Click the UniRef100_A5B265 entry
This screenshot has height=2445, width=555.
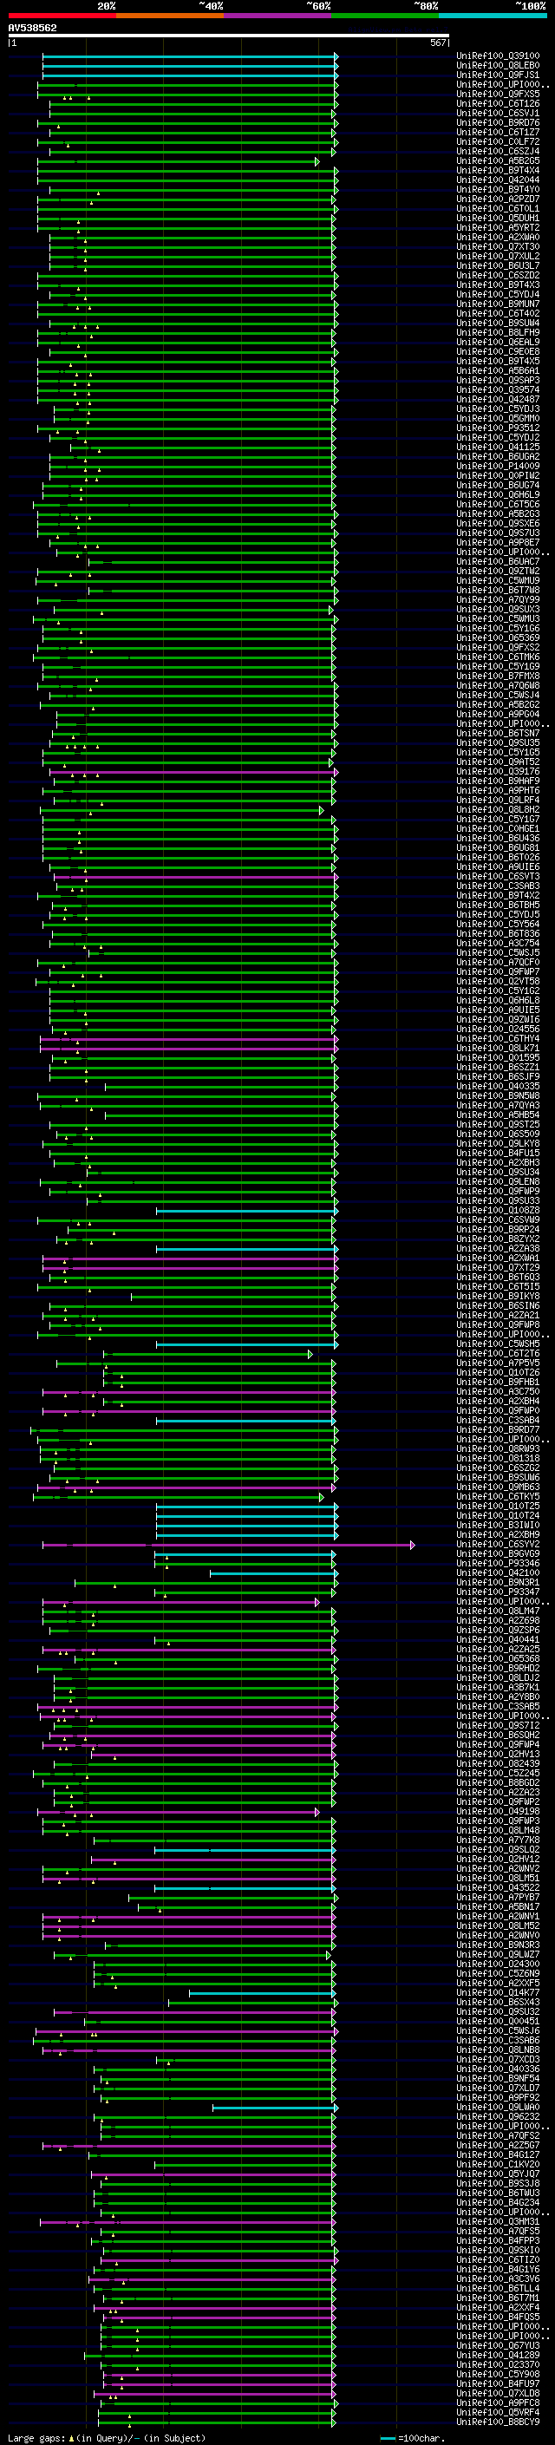pos(498,161)
